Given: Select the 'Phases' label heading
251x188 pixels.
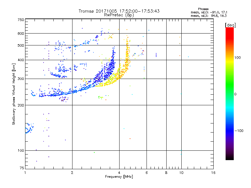Looking at the screenshot, I should coord(203,9).
